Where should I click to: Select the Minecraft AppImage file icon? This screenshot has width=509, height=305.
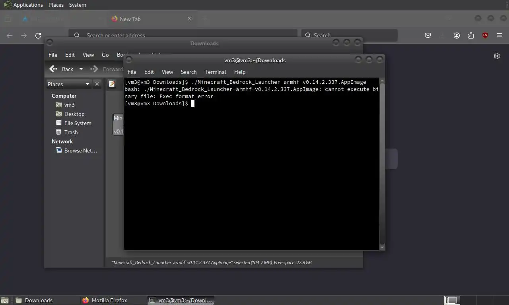pos(118,124)
